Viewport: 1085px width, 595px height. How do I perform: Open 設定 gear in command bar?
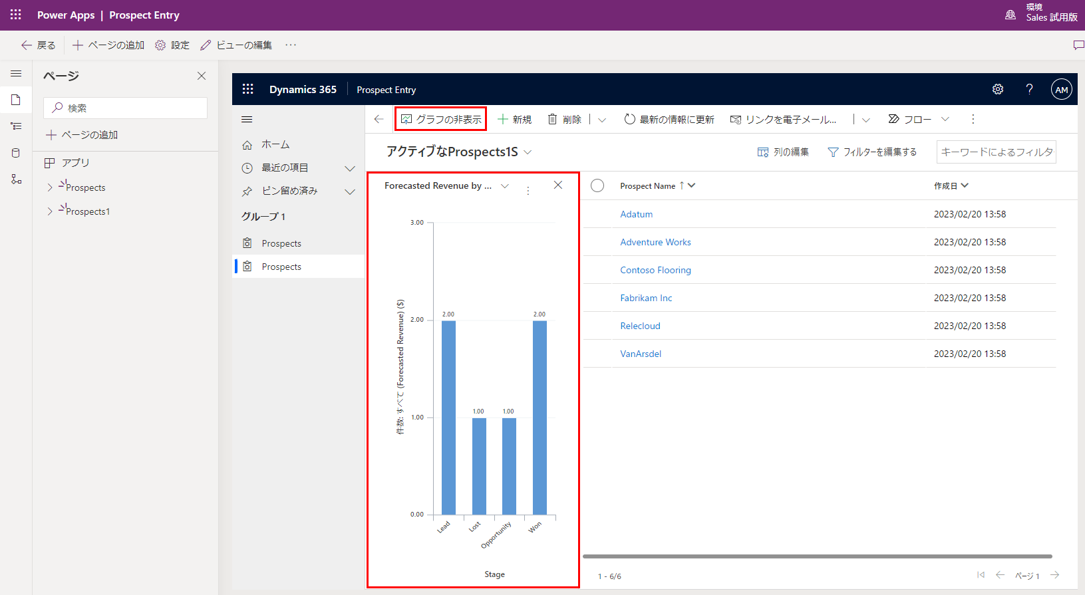tap(172, 45)
